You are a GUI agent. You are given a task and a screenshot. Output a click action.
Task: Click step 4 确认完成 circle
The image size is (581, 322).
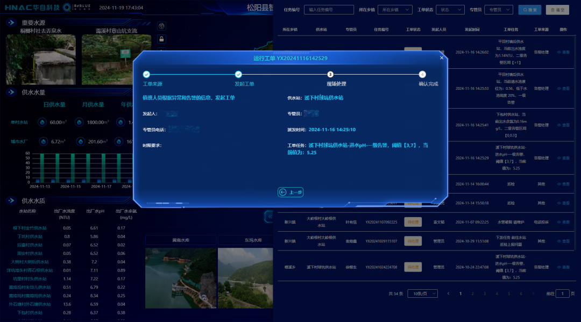[x=422, y=75]
